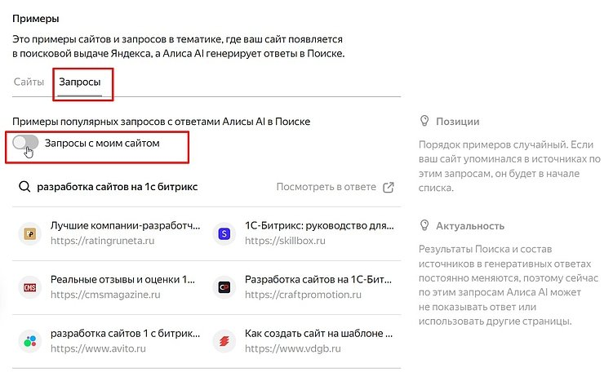Open 1С-Битрикс: руководство для… result title
The image size is (613, 377).
coord(319,225)
